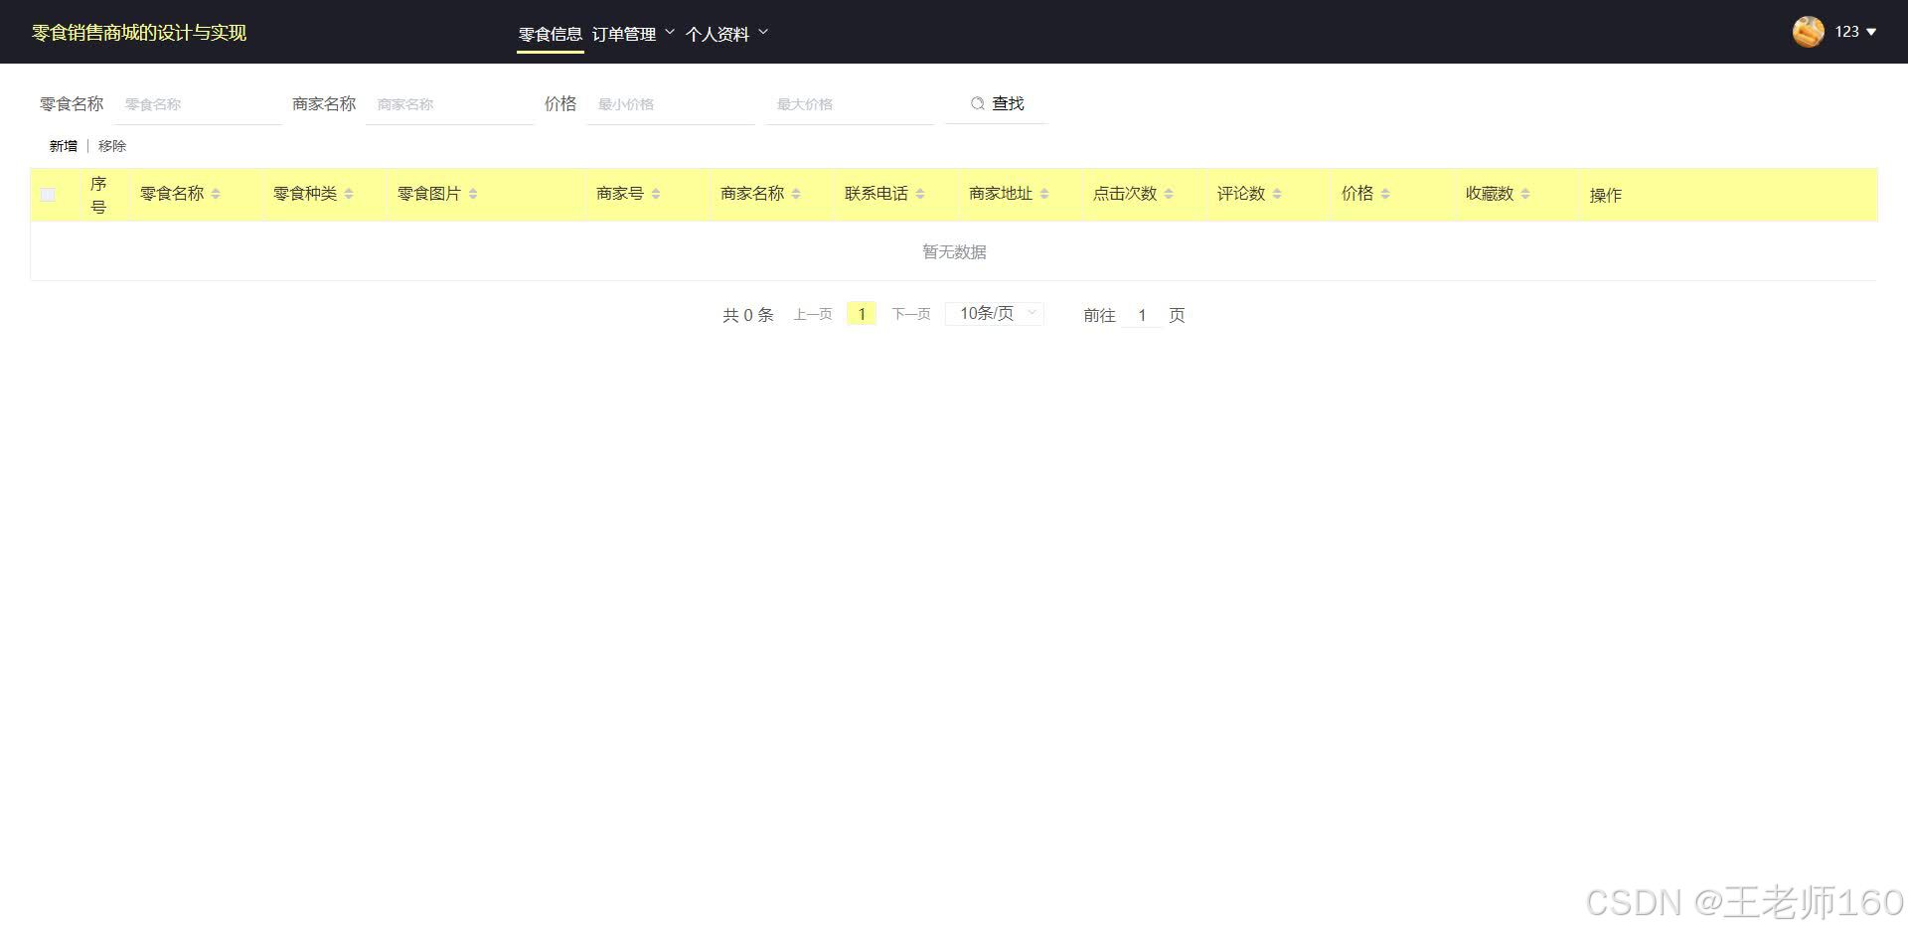Click the 新增 button to add record

pyautogui.click(x=63, y=145)
